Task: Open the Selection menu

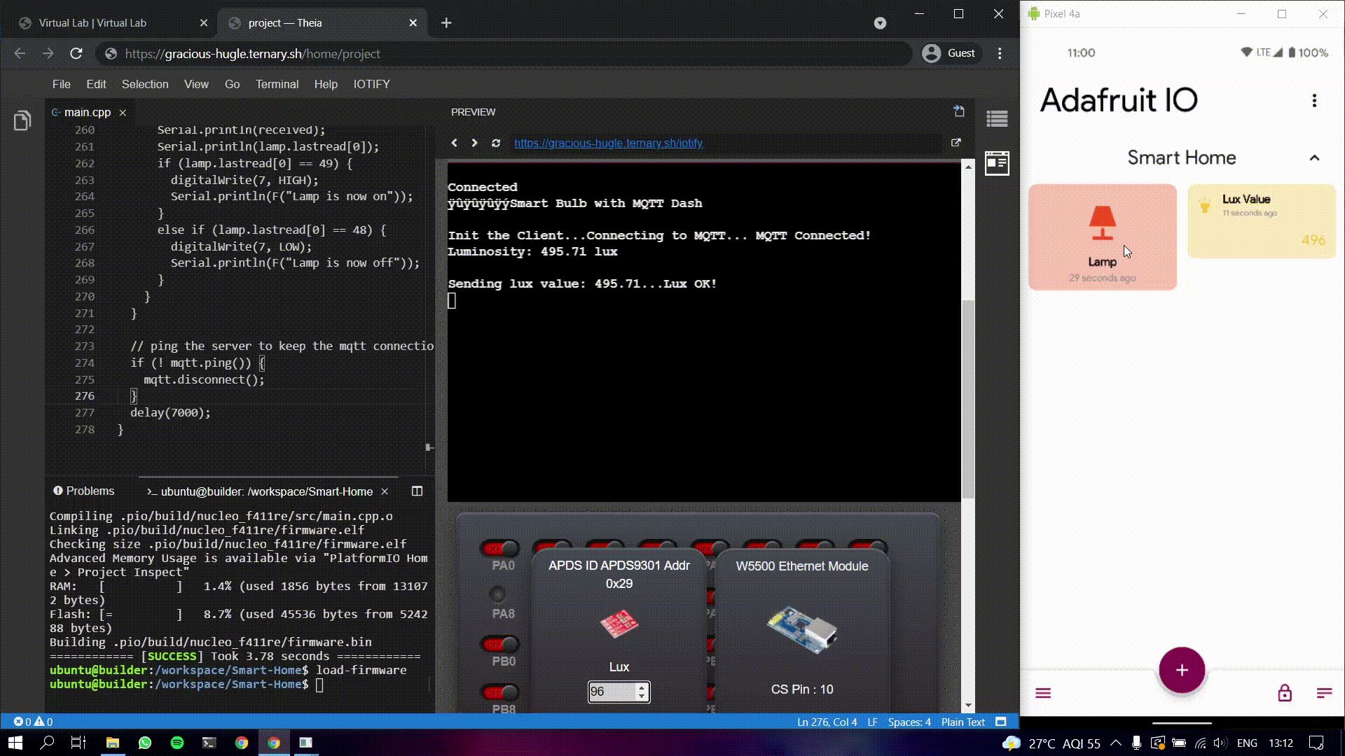Action: [145, 84]
